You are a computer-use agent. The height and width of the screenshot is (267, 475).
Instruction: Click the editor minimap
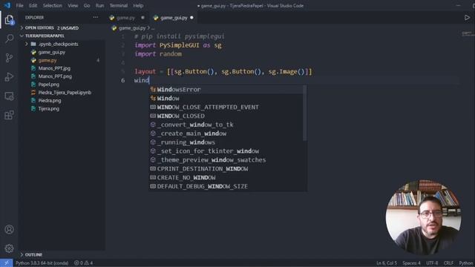[468, 33]
